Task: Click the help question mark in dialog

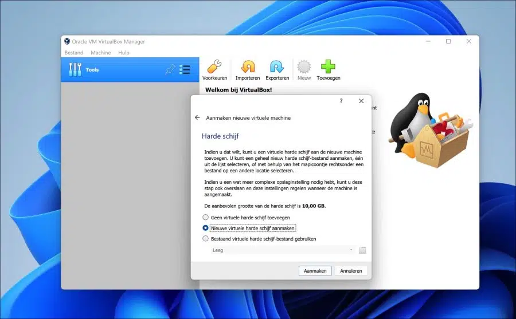Action: (x=341, y=101)
